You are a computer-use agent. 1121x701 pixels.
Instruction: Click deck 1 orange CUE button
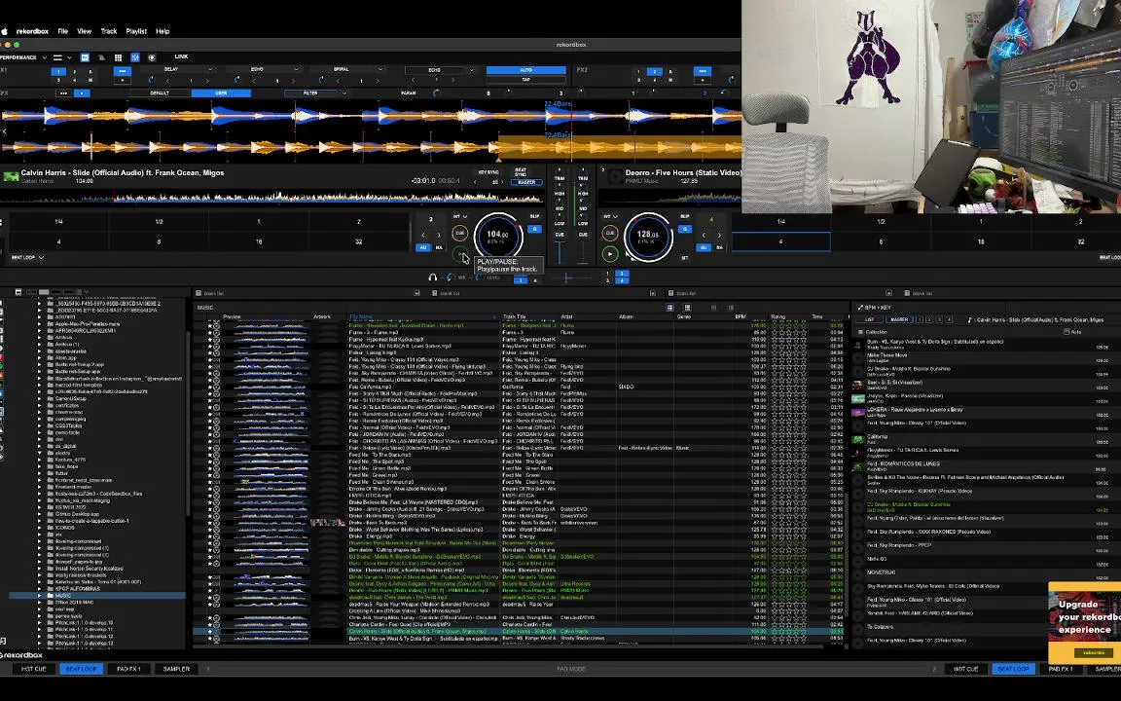point(459,234)
